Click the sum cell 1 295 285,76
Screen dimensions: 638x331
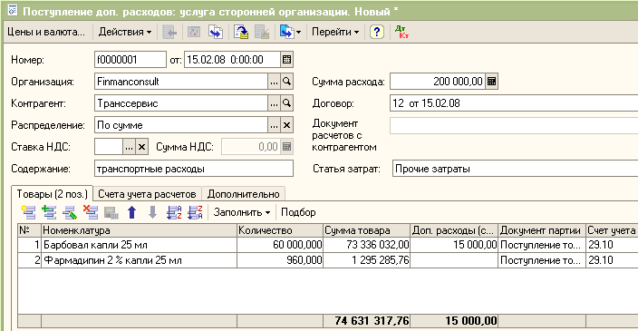coord(367,260)
